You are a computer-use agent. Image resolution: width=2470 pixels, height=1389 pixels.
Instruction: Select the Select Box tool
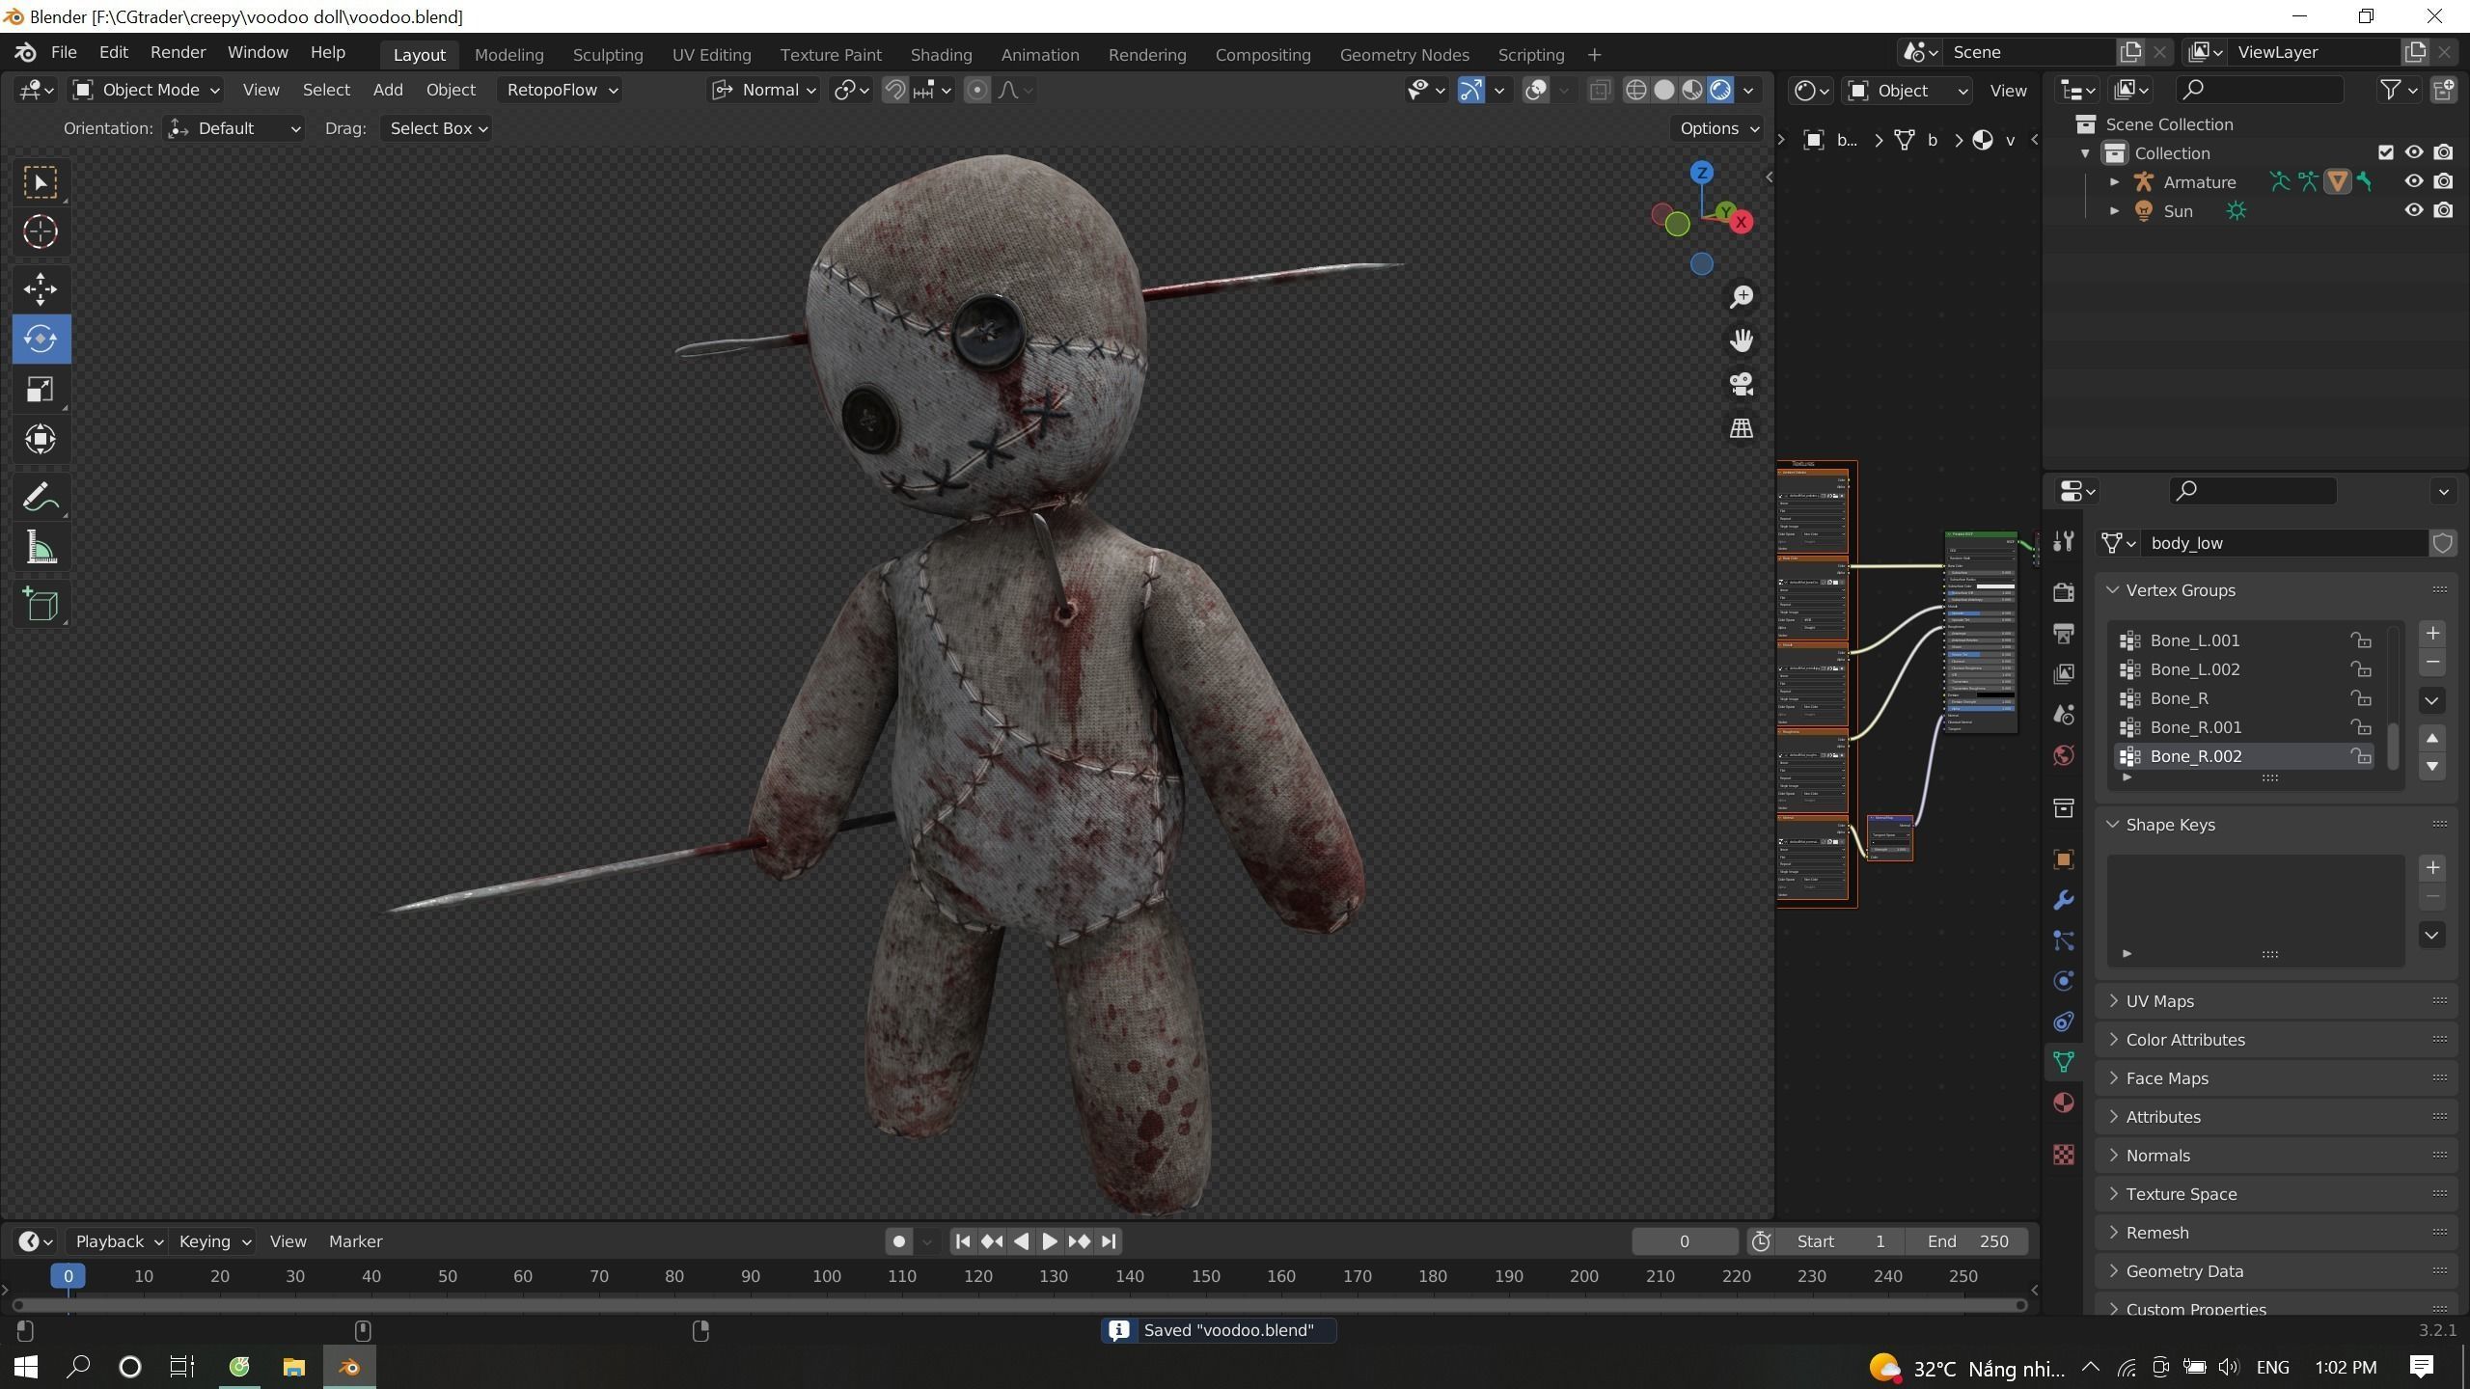pyautogui.click(x=41, y=182)
